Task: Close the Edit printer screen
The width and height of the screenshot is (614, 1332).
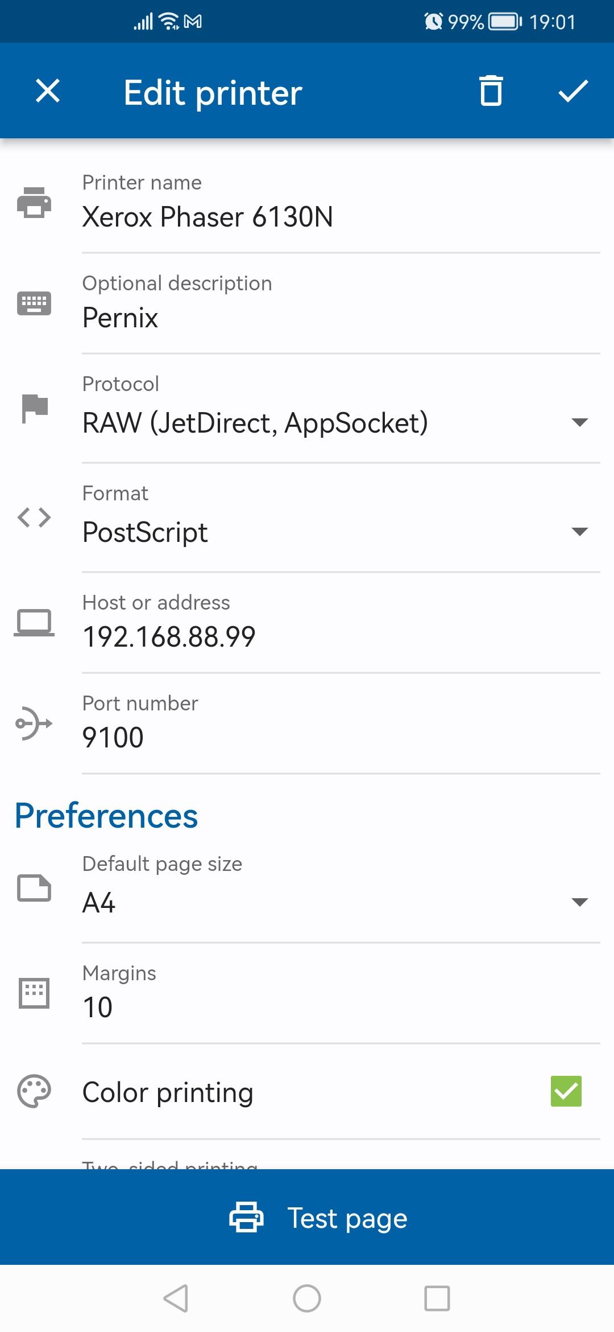Action: [48, 91]
